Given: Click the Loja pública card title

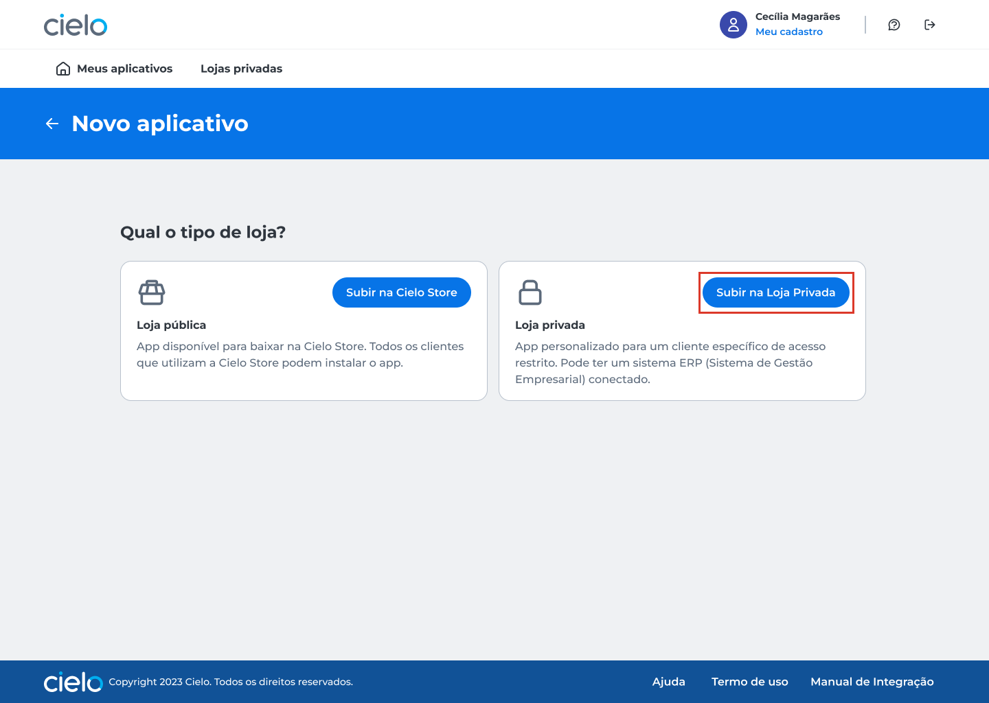Looking at the screenshot, I should point(172,325).
